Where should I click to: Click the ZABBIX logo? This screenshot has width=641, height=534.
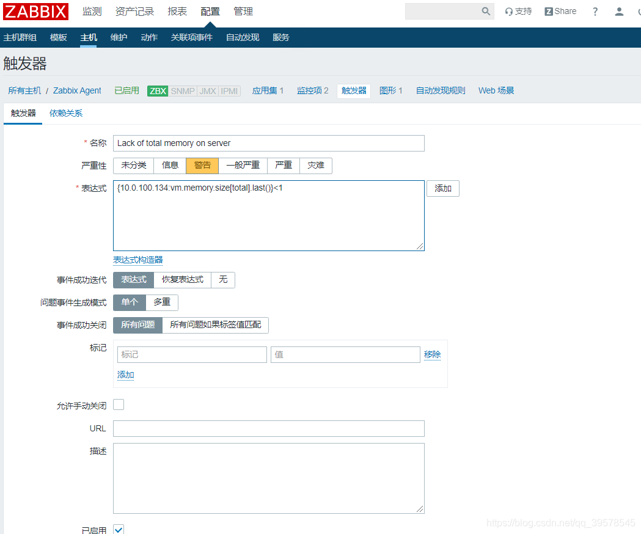coord(35,12)
